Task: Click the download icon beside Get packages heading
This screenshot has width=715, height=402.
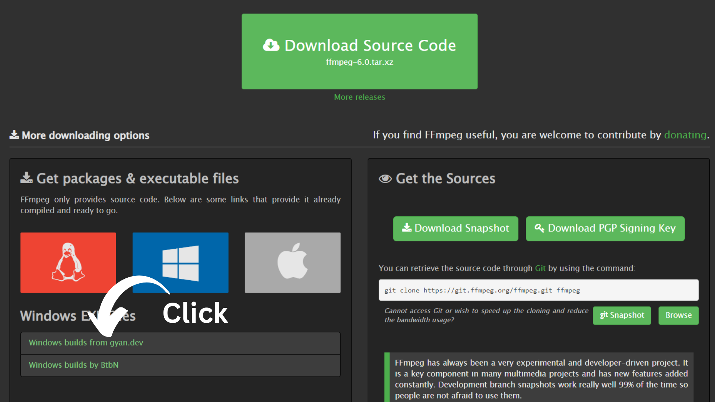Action: click(x=26, y=178)
